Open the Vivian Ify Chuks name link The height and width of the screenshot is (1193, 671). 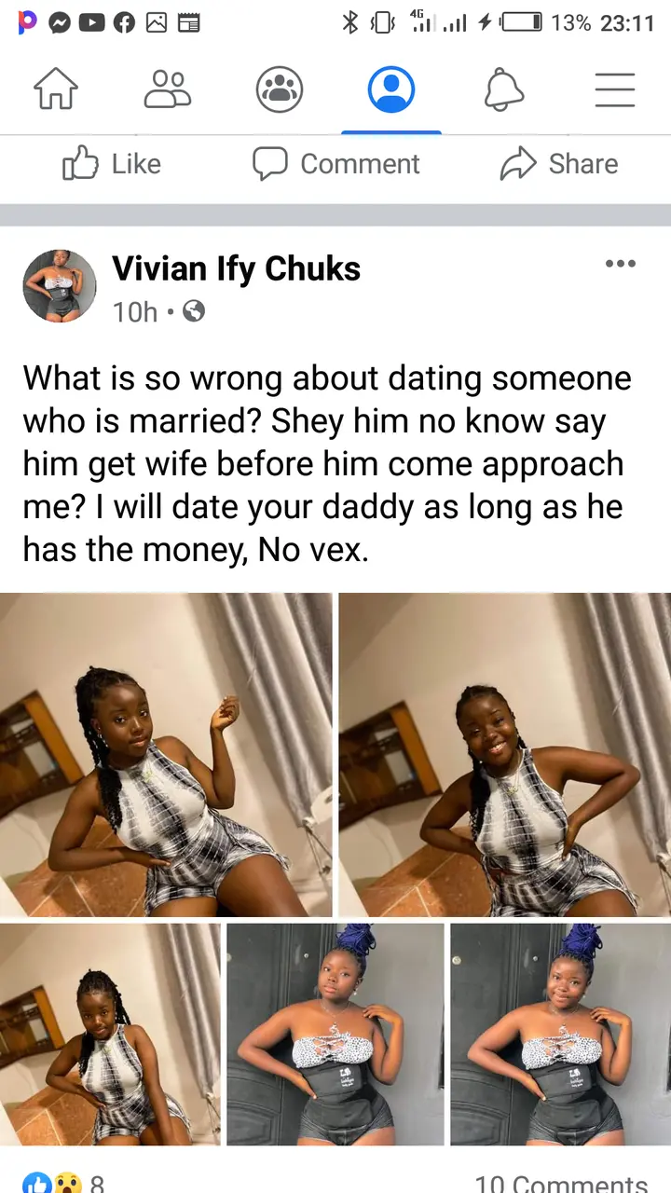(237, 269)
